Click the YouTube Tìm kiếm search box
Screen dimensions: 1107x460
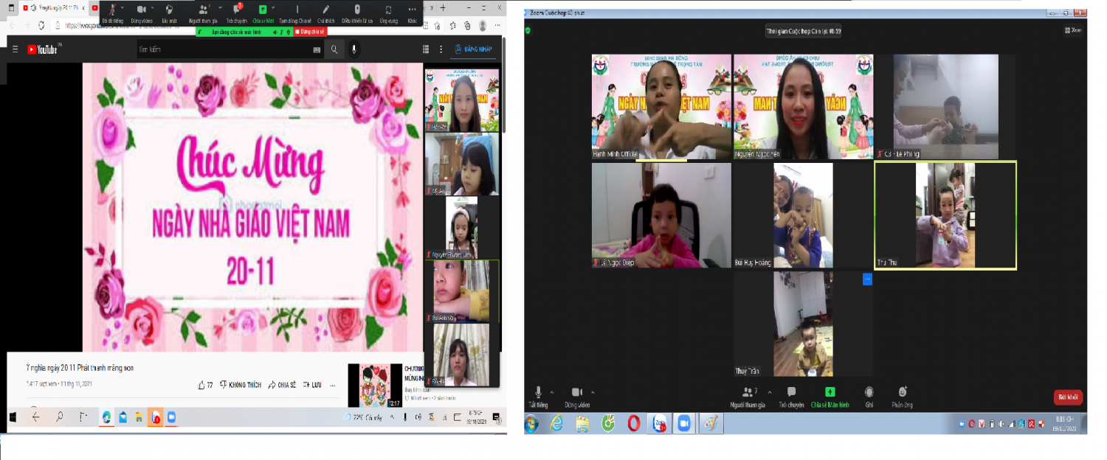point(225,49)
